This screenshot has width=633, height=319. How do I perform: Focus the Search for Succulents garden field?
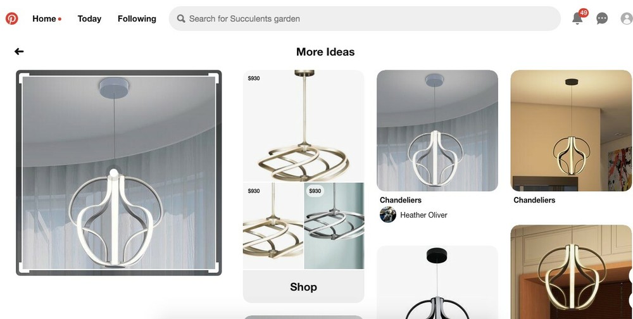pos(365,18)
